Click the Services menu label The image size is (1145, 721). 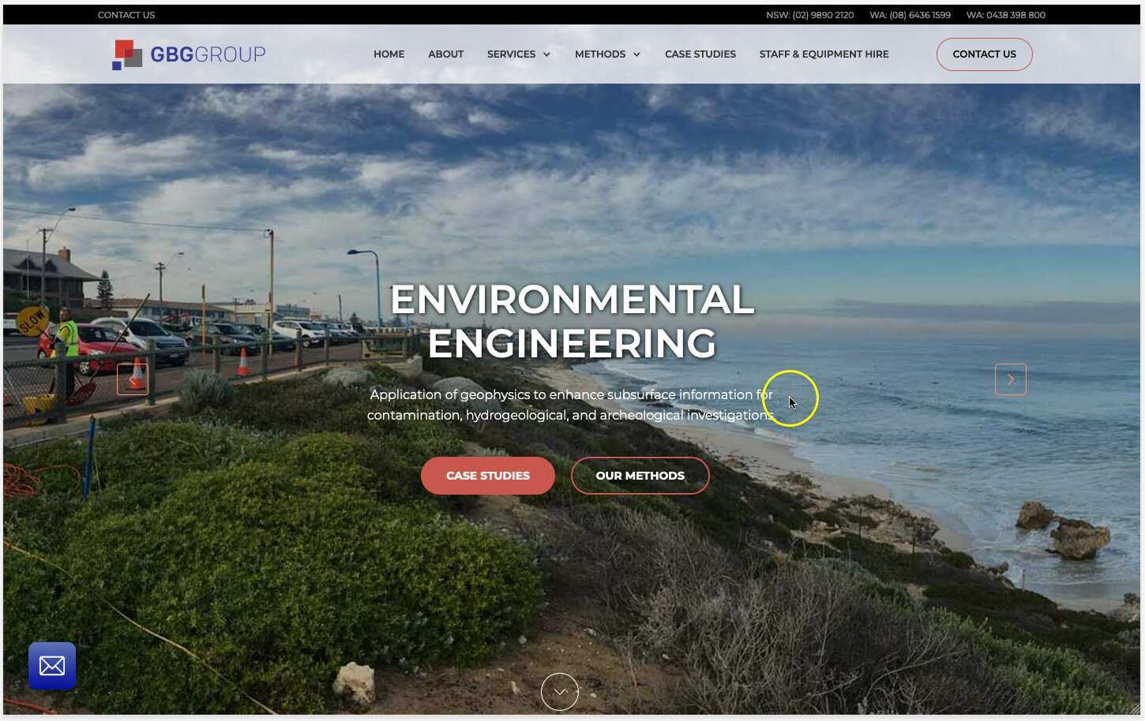511,54
